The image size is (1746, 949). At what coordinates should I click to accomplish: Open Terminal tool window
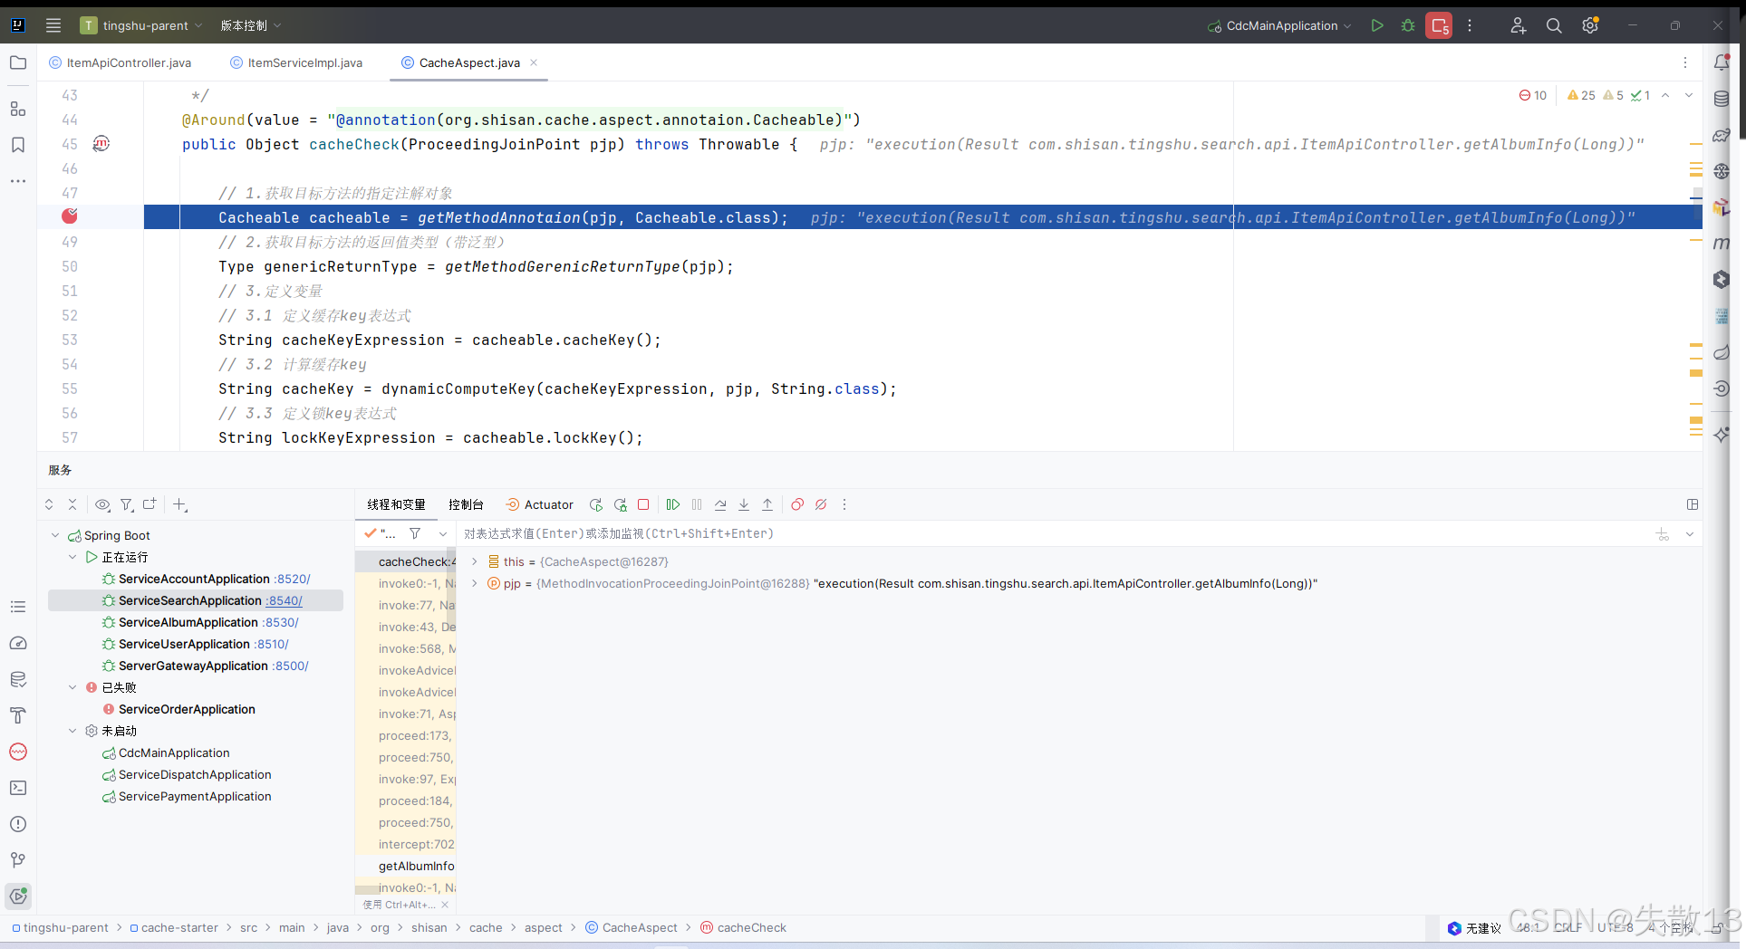[x=18, y=788]
